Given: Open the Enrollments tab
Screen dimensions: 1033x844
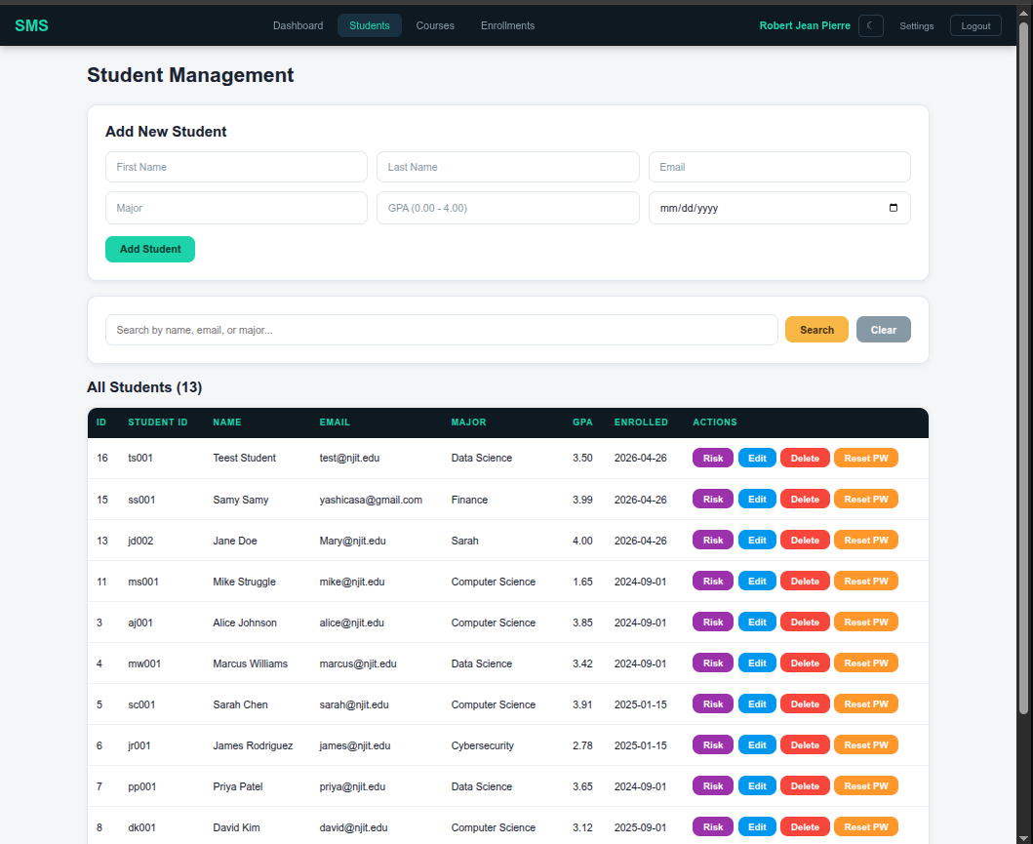Looking at the screenshot, I should [507, 25].
